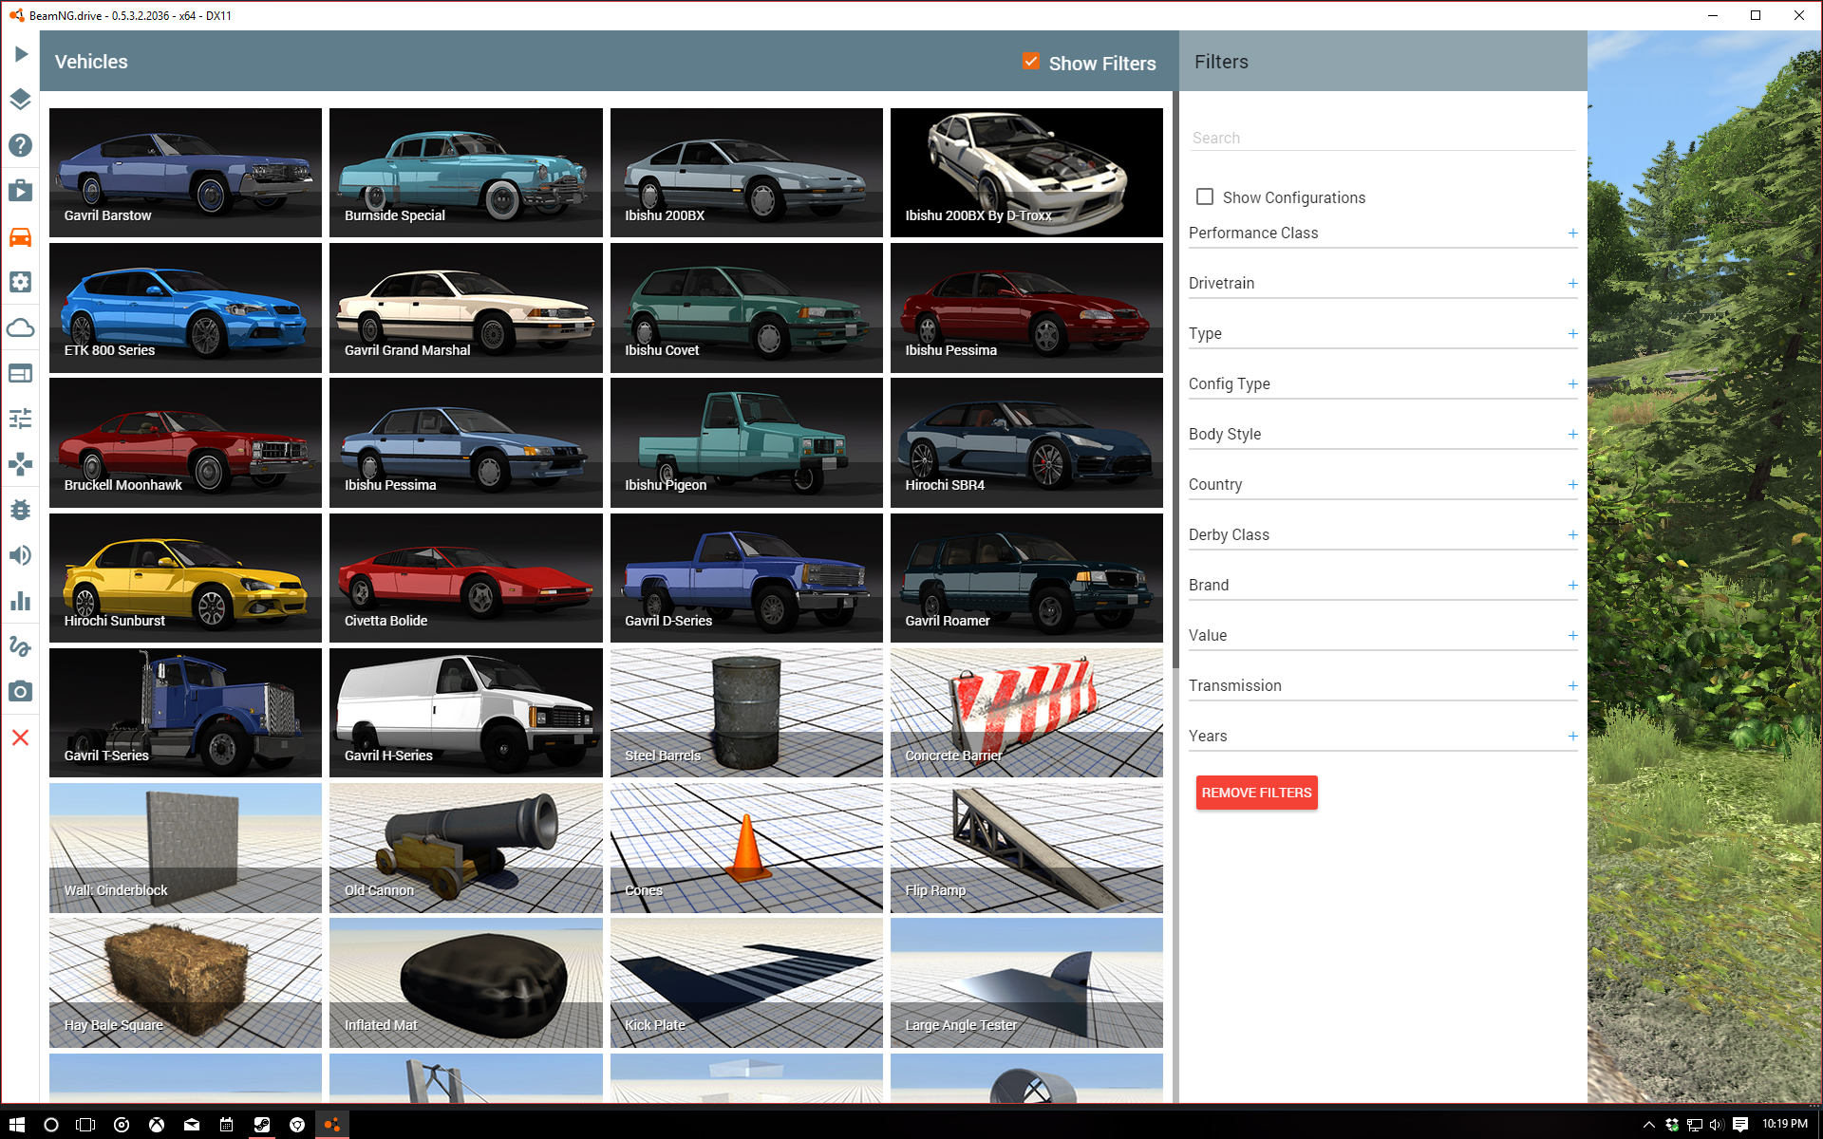This screenshot has width=1823, height=1139.
Task: Enable Show Configurations checkbox
Action: tap(1205, 196)
